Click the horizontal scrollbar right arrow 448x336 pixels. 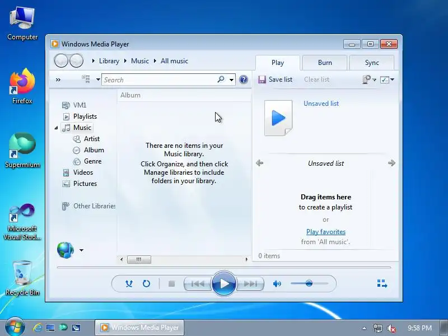point(246,259)
